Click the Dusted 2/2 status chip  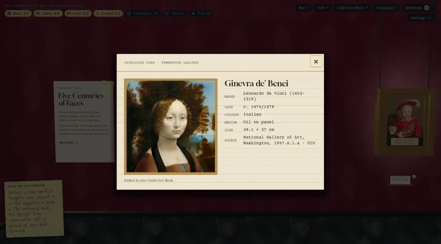(108, 14)
